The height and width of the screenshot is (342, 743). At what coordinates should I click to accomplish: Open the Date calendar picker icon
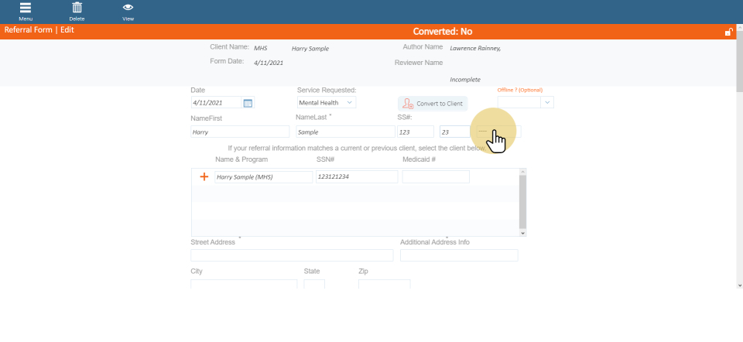point(248,103)
